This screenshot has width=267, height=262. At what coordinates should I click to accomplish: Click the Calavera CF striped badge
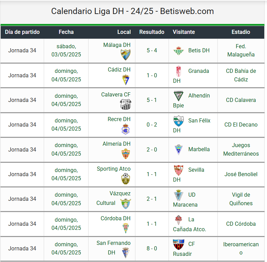125,104
